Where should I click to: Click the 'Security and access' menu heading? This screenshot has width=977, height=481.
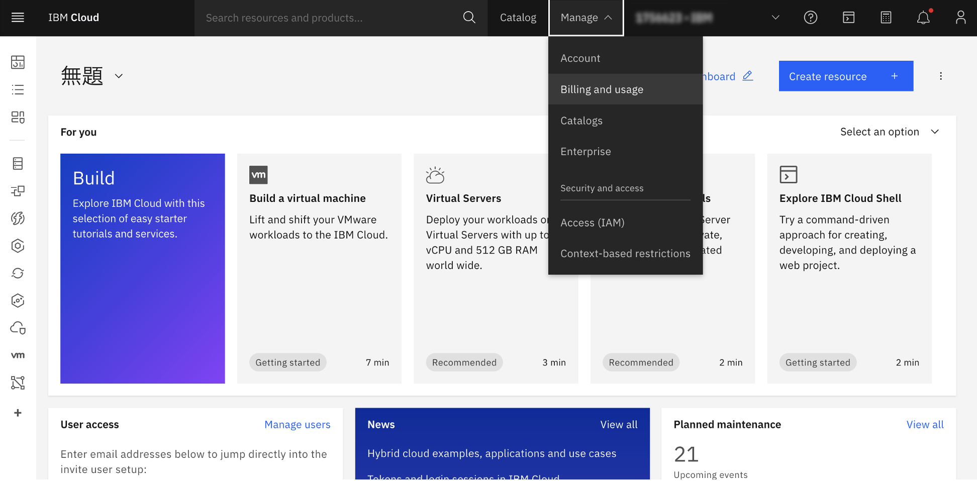[602, 188]
